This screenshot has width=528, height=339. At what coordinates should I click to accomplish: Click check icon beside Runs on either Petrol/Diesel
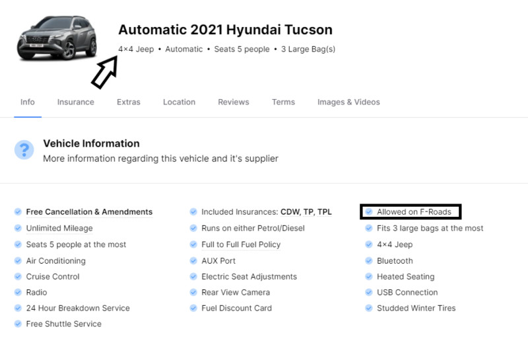[x=193, y=228]
